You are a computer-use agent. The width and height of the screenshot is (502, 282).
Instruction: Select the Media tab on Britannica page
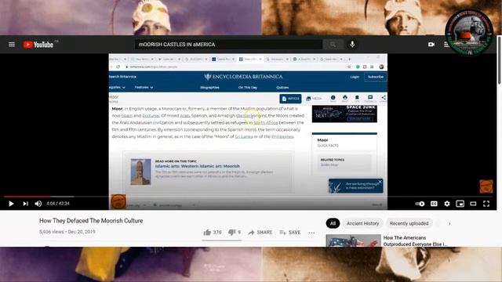pos(314,99)
